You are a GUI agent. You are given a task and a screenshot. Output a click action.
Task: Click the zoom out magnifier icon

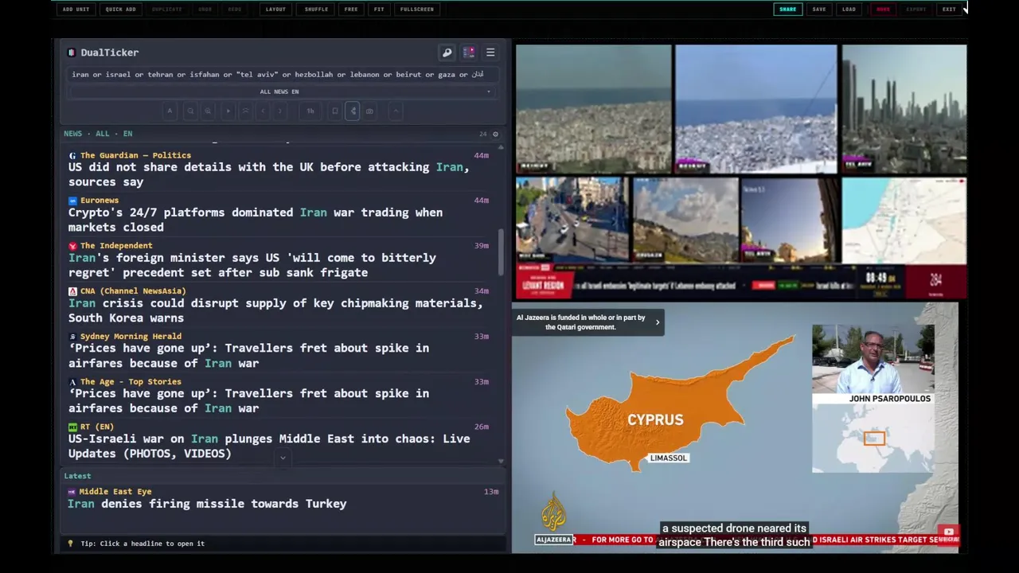coord(190,111)
